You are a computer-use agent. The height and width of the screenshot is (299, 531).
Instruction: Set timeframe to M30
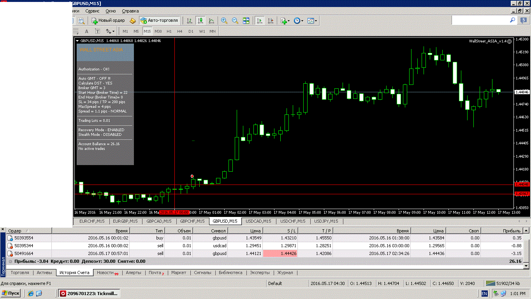(158, 31)
